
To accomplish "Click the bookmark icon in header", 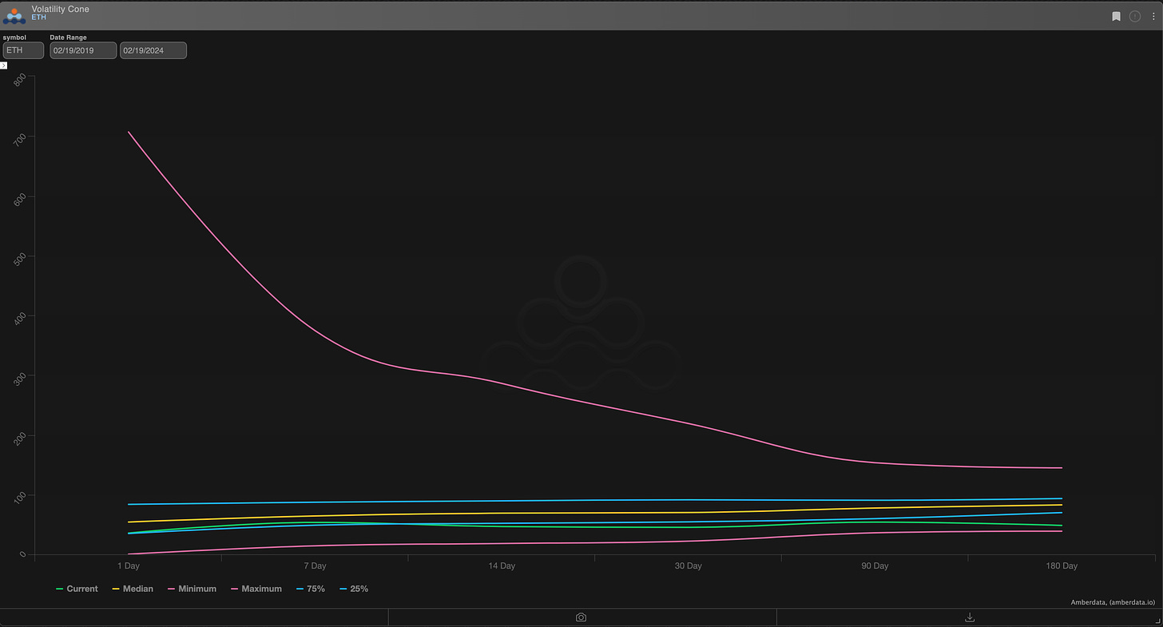I will click(1117, 16).
